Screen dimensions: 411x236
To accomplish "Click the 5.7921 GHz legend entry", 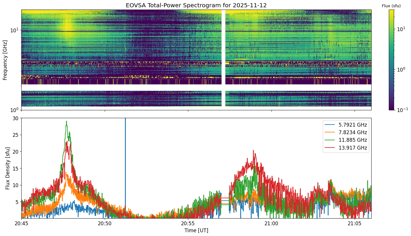I will point(346,125).
